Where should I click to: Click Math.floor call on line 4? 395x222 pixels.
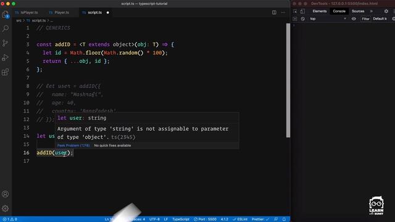tap(85, 53)
